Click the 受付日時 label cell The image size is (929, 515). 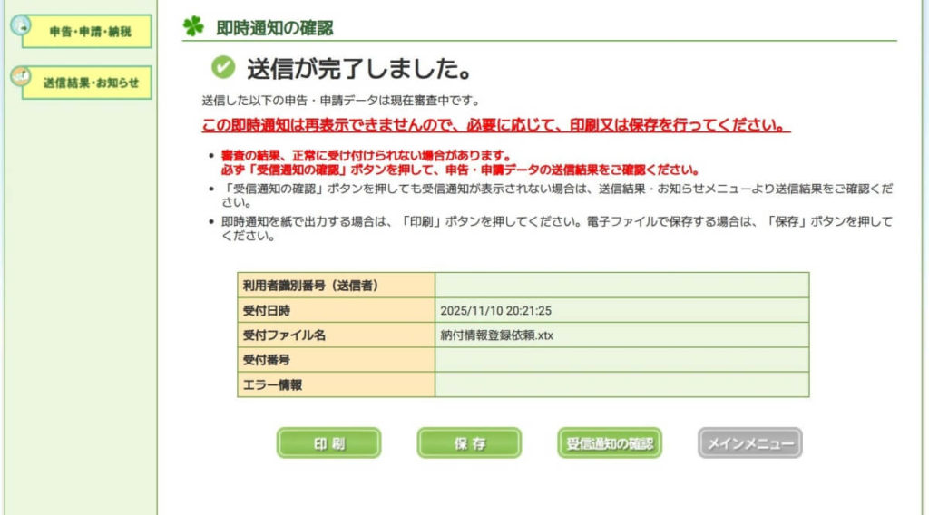(x=336, y=310)
